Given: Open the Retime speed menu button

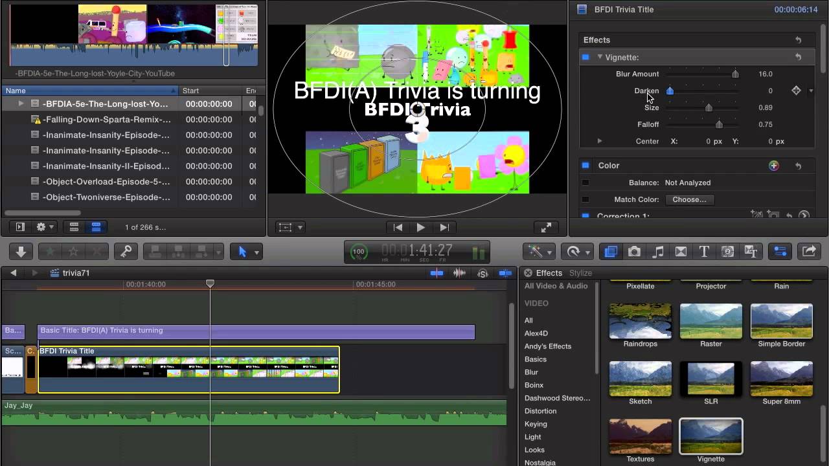Looking at the screenshot, I should tap(576, 252).
